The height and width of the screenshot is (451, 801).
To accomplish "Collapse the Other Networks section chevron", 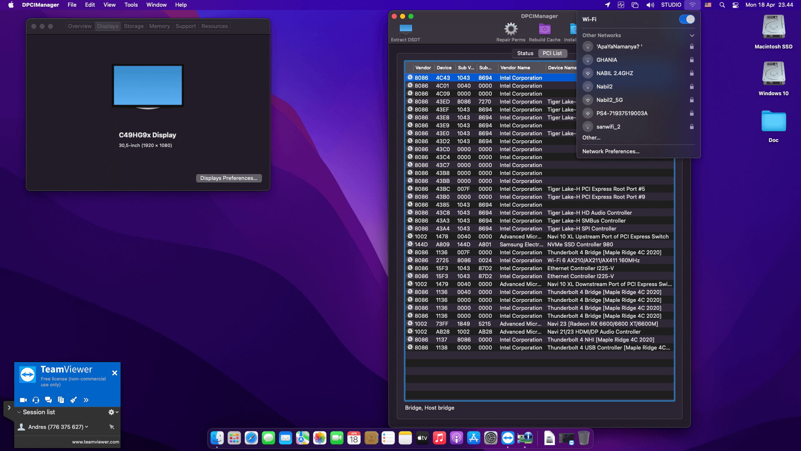I will (692, 35).
